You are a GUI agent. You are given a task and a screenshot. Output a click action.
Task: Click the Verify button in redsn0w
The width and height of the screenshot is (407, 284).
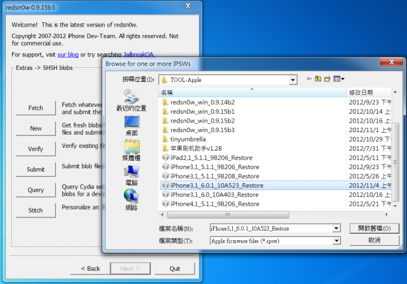[36, 149]
